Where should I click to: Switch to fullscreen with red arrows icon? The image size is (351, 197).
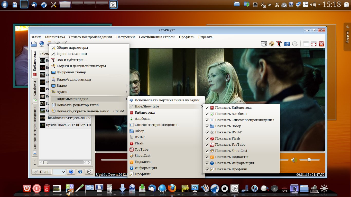[314, 44]
